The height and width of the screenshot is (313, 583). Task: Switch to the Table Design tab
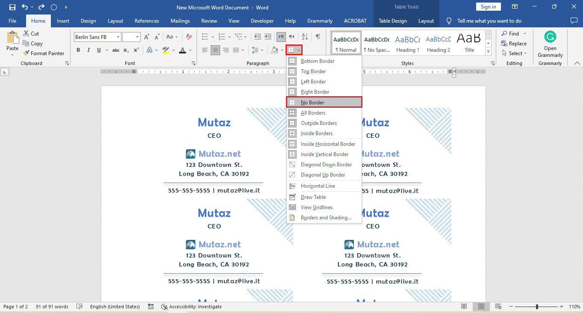click(x=393, y=21)
